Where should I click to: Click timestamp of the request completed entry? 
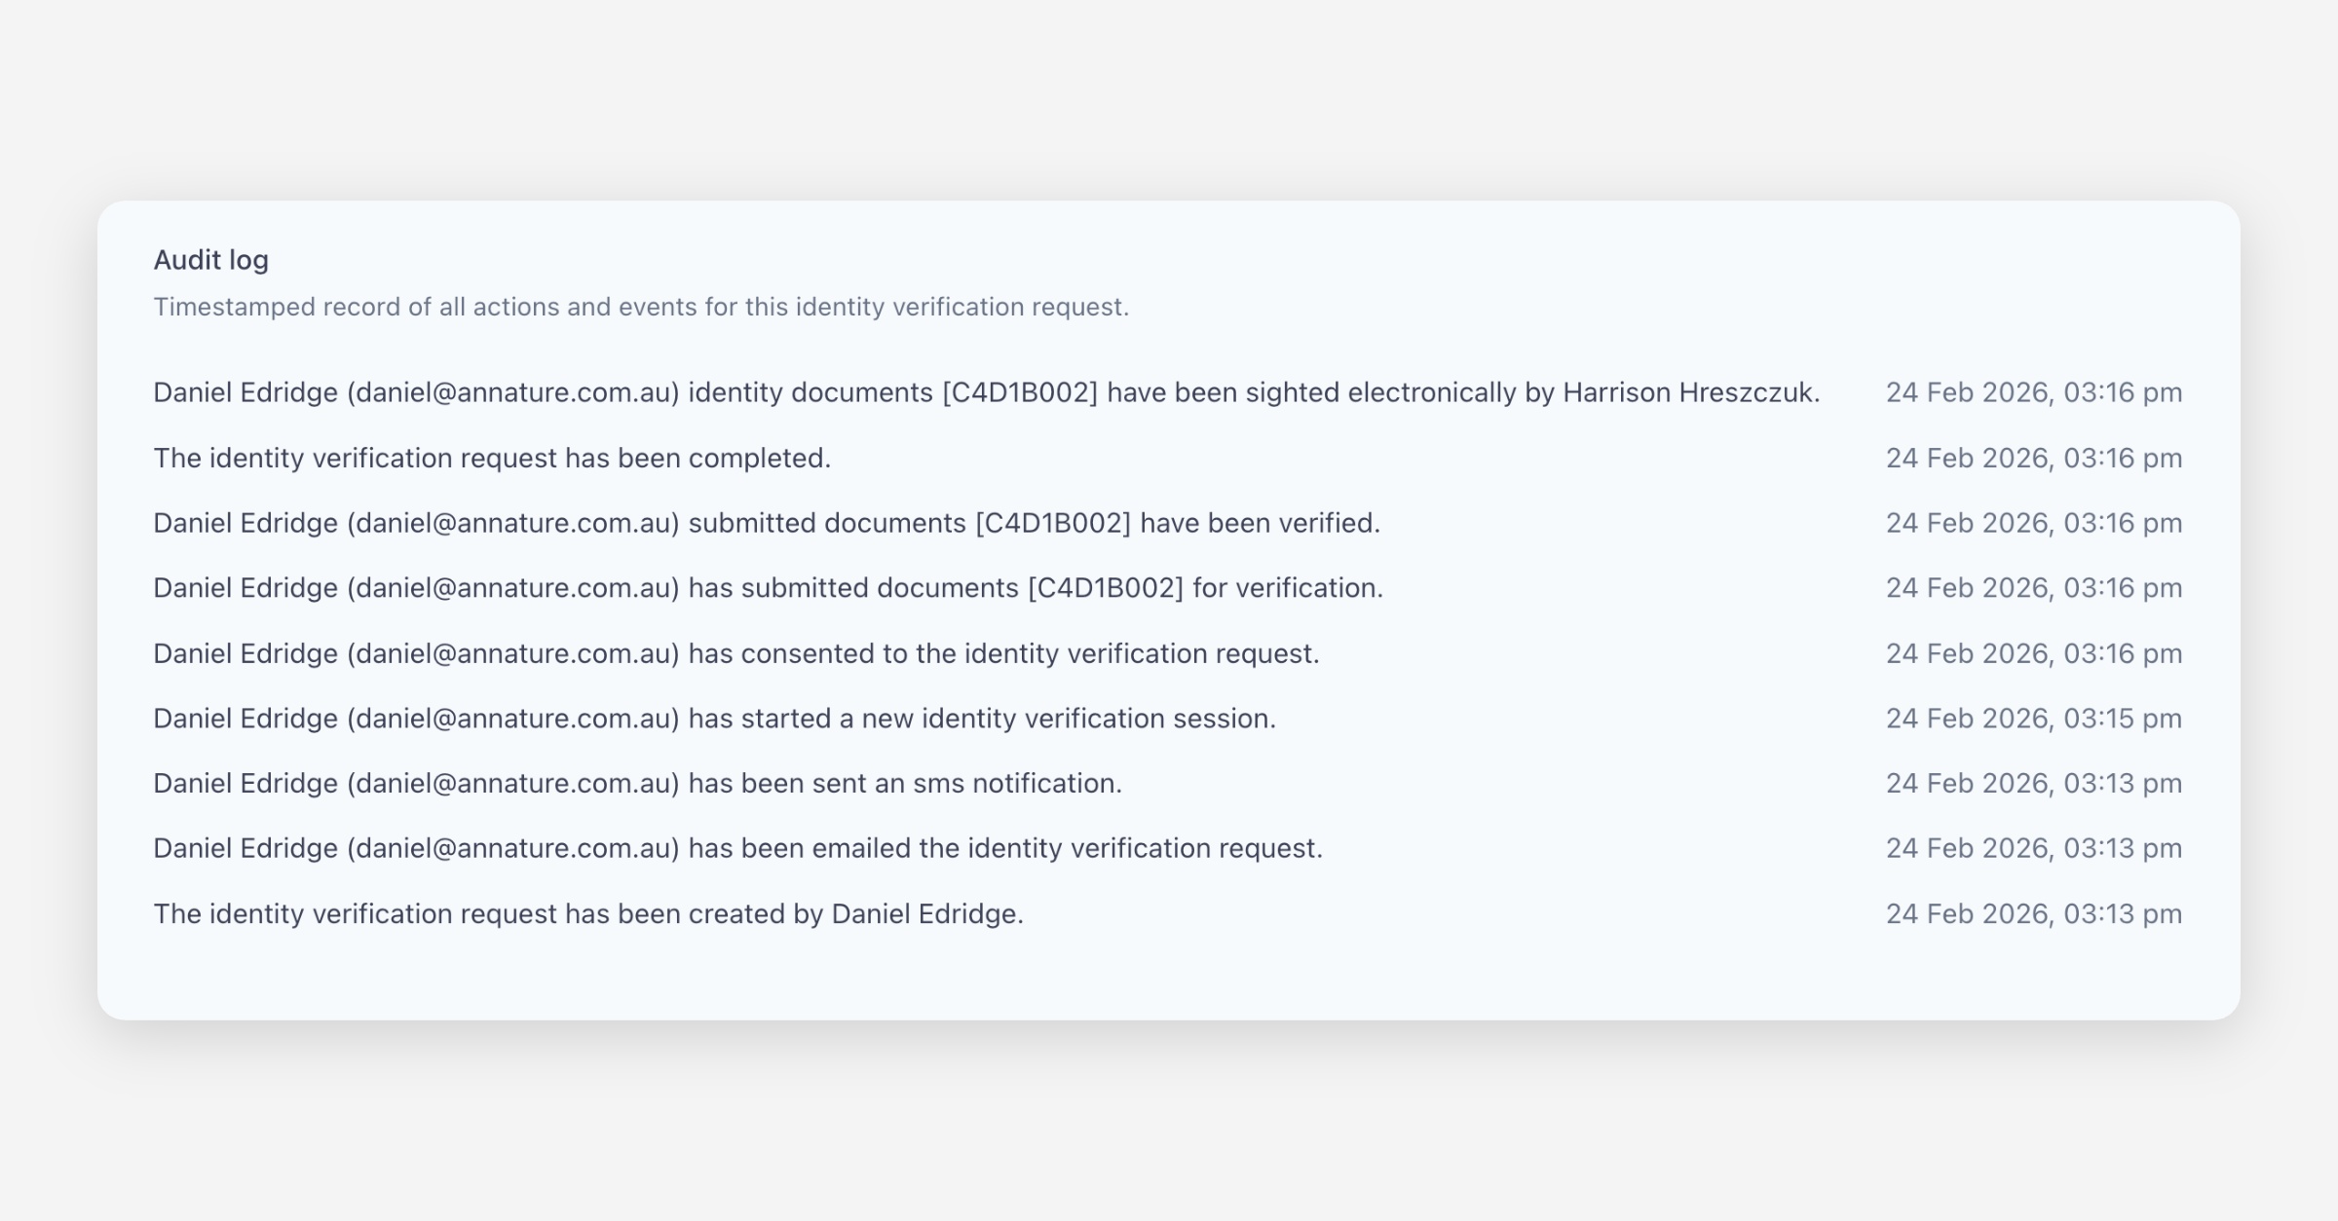coord(2033,458)
